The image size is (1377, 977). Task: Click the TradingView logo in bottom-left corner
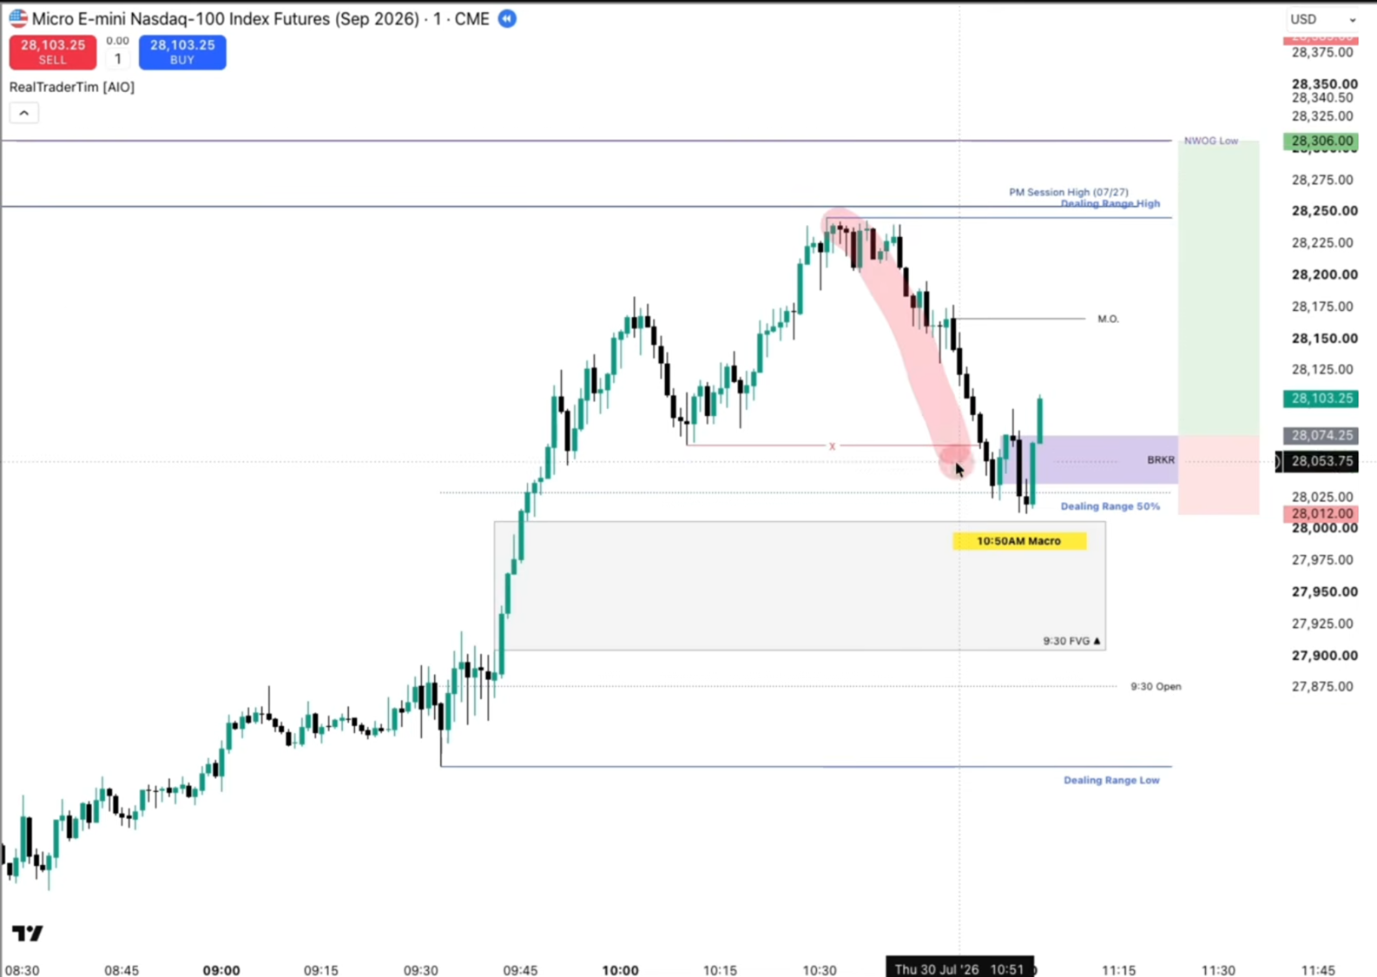pyautogui.click(x=27, y=933)
